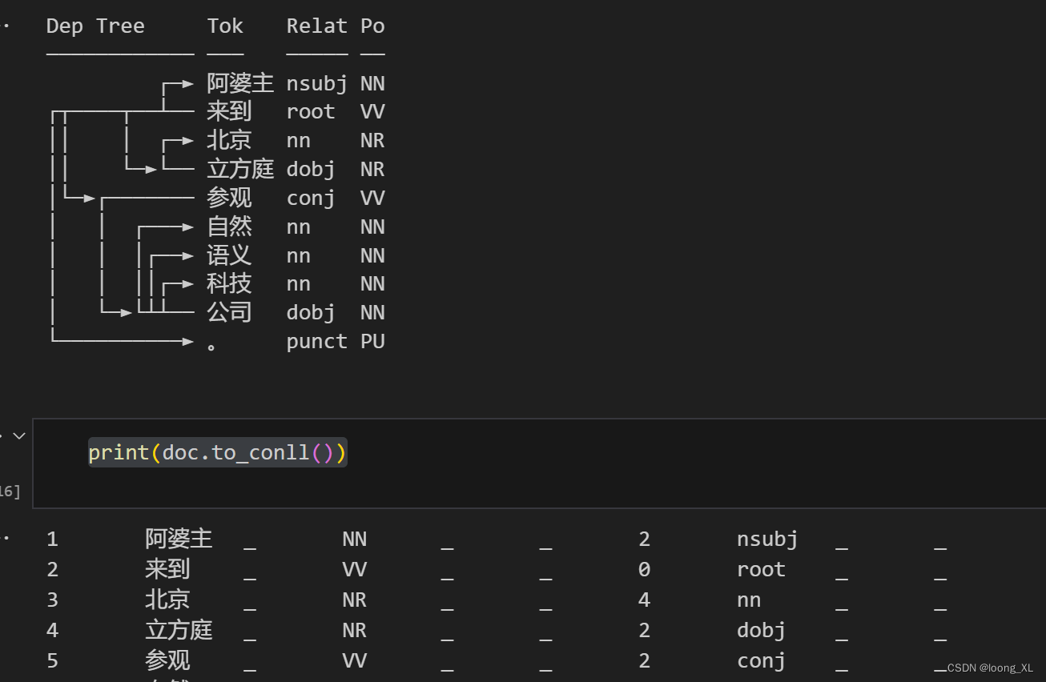The height and width of the screenshot is (682, 1046).
Task: Click 'conj' in the dependency tree Relat column
Action: [x=311, y=198]
